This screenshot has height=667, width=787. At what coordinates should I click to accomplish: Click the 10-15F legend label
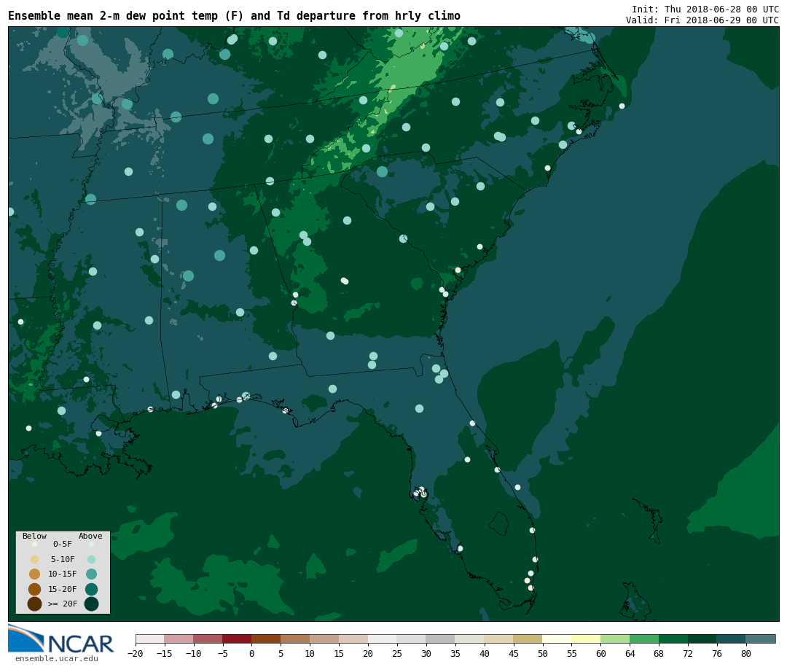point(62,574)
